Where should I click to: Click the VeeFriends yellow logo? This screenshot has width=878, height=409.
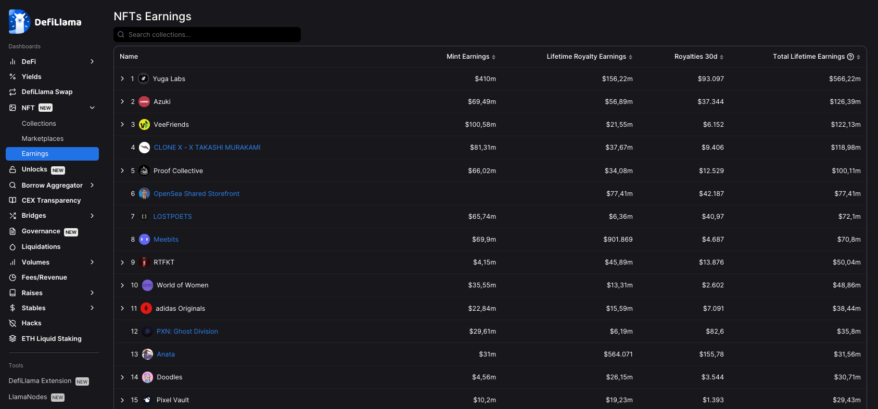[144, 125]
